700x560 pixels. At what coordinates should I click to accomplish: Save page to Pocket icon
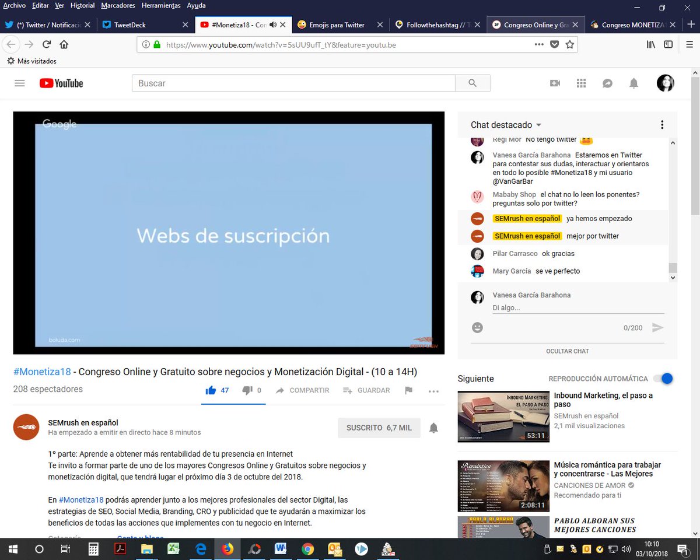point(555,44)
